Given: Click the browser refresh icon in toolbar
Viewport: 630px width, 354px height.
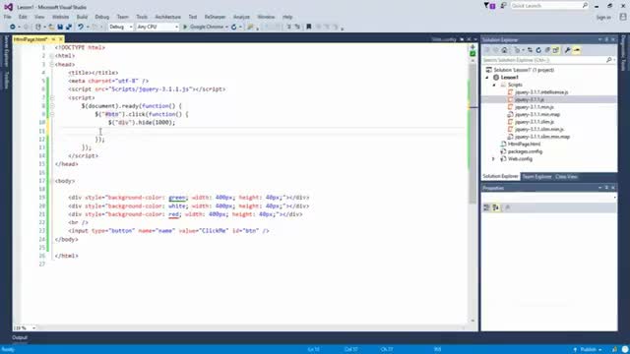Looking at the screenshot, I should (x=234, y=27).
